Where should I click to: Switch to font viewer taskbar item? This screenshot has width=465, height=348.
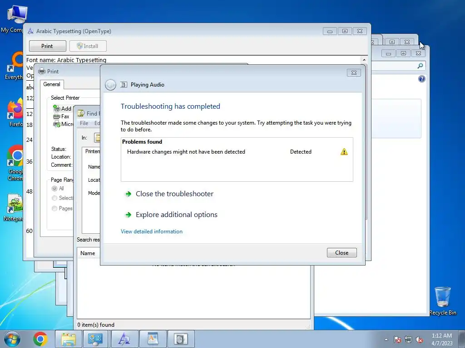(124, 339)
